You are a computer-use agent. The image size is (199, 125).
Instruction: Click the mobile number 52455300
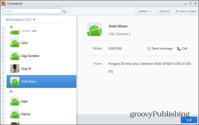115,49
